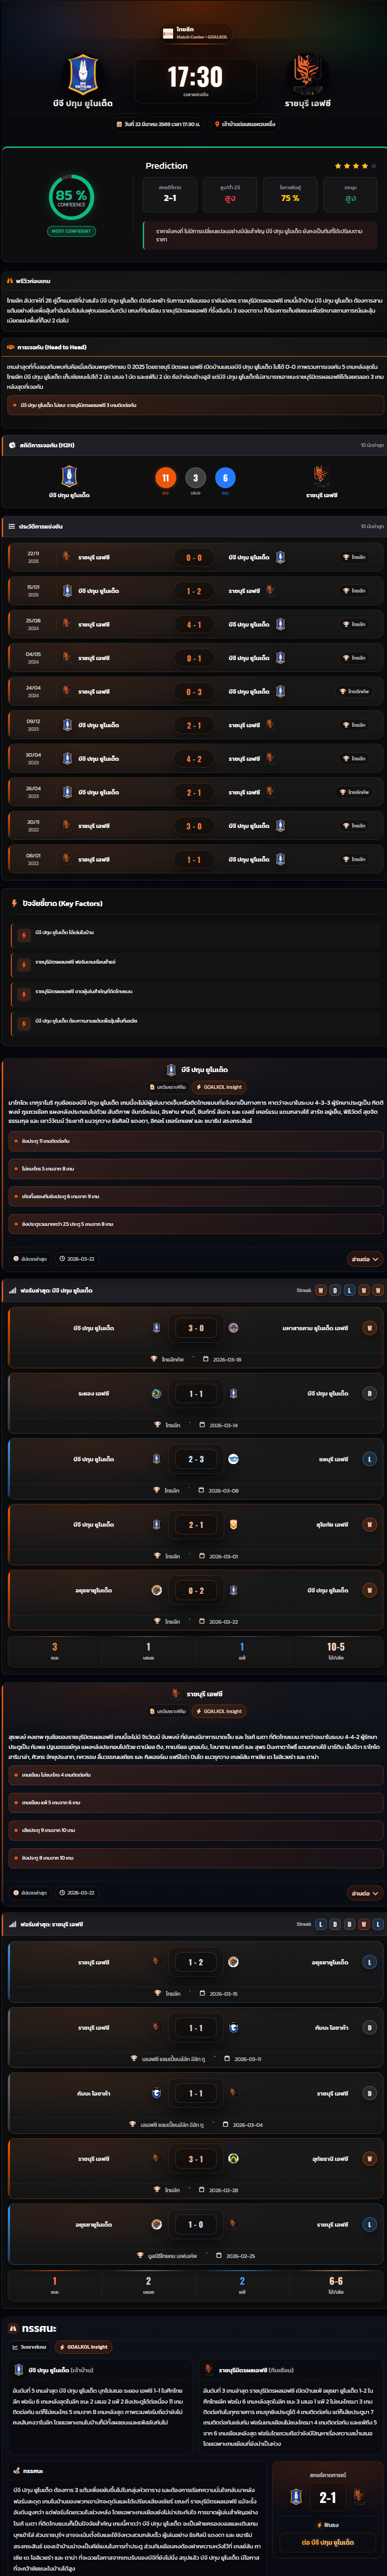Click the 85% confidence ring
This screenshot has height=2576, width=387.
click(x=71, y=197)
